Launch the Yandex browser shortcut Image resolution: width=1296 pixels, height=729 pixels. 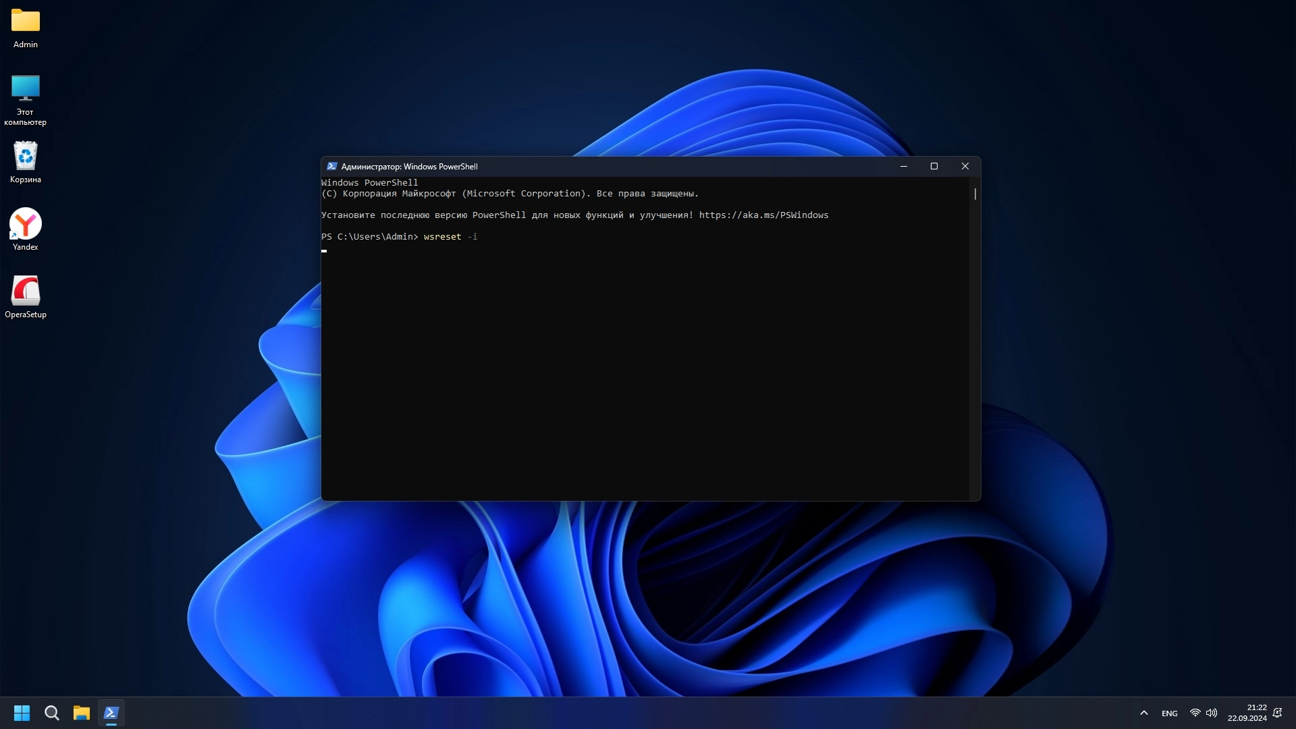[26, 224]
